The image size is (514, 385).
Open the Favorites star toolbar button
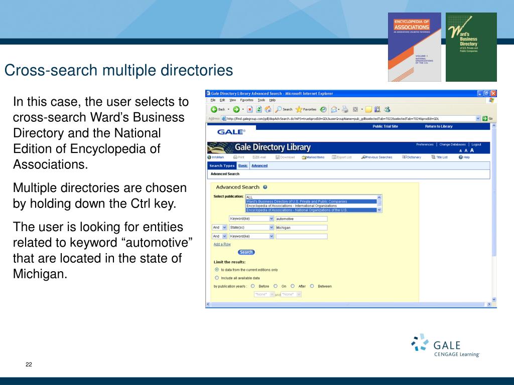point(306,109)
